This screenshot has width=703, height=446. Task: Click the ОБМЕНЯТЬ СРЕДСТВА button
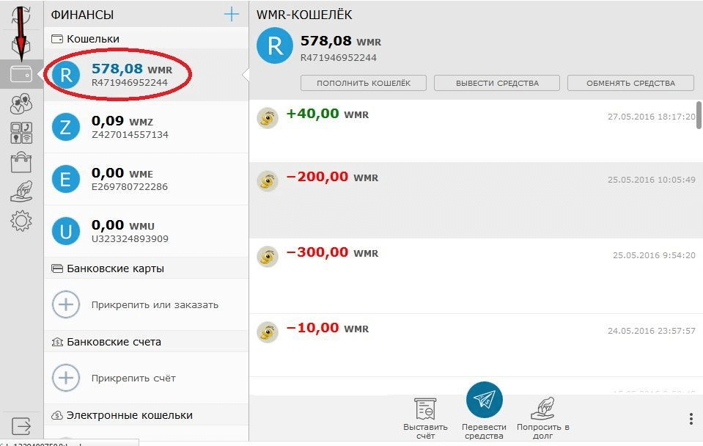[x=631, y=83]
